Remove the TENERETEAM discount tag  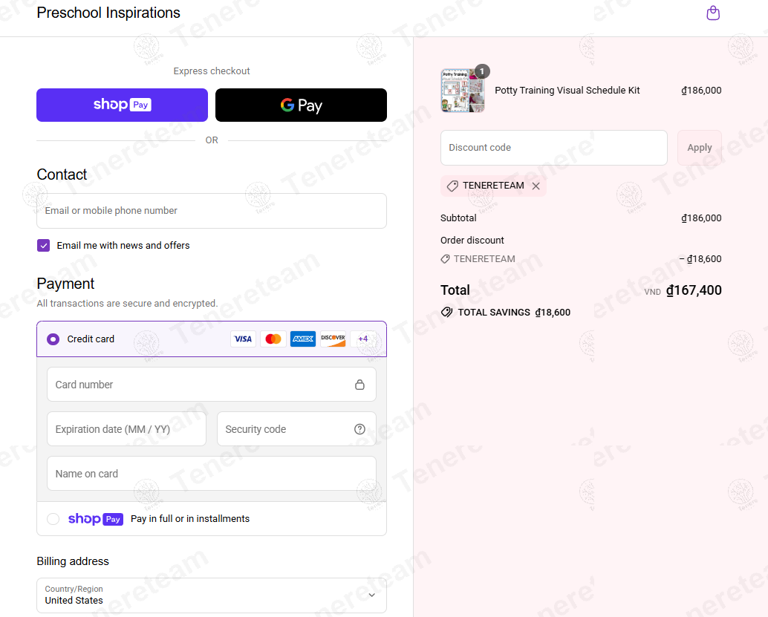pos(536,186)
